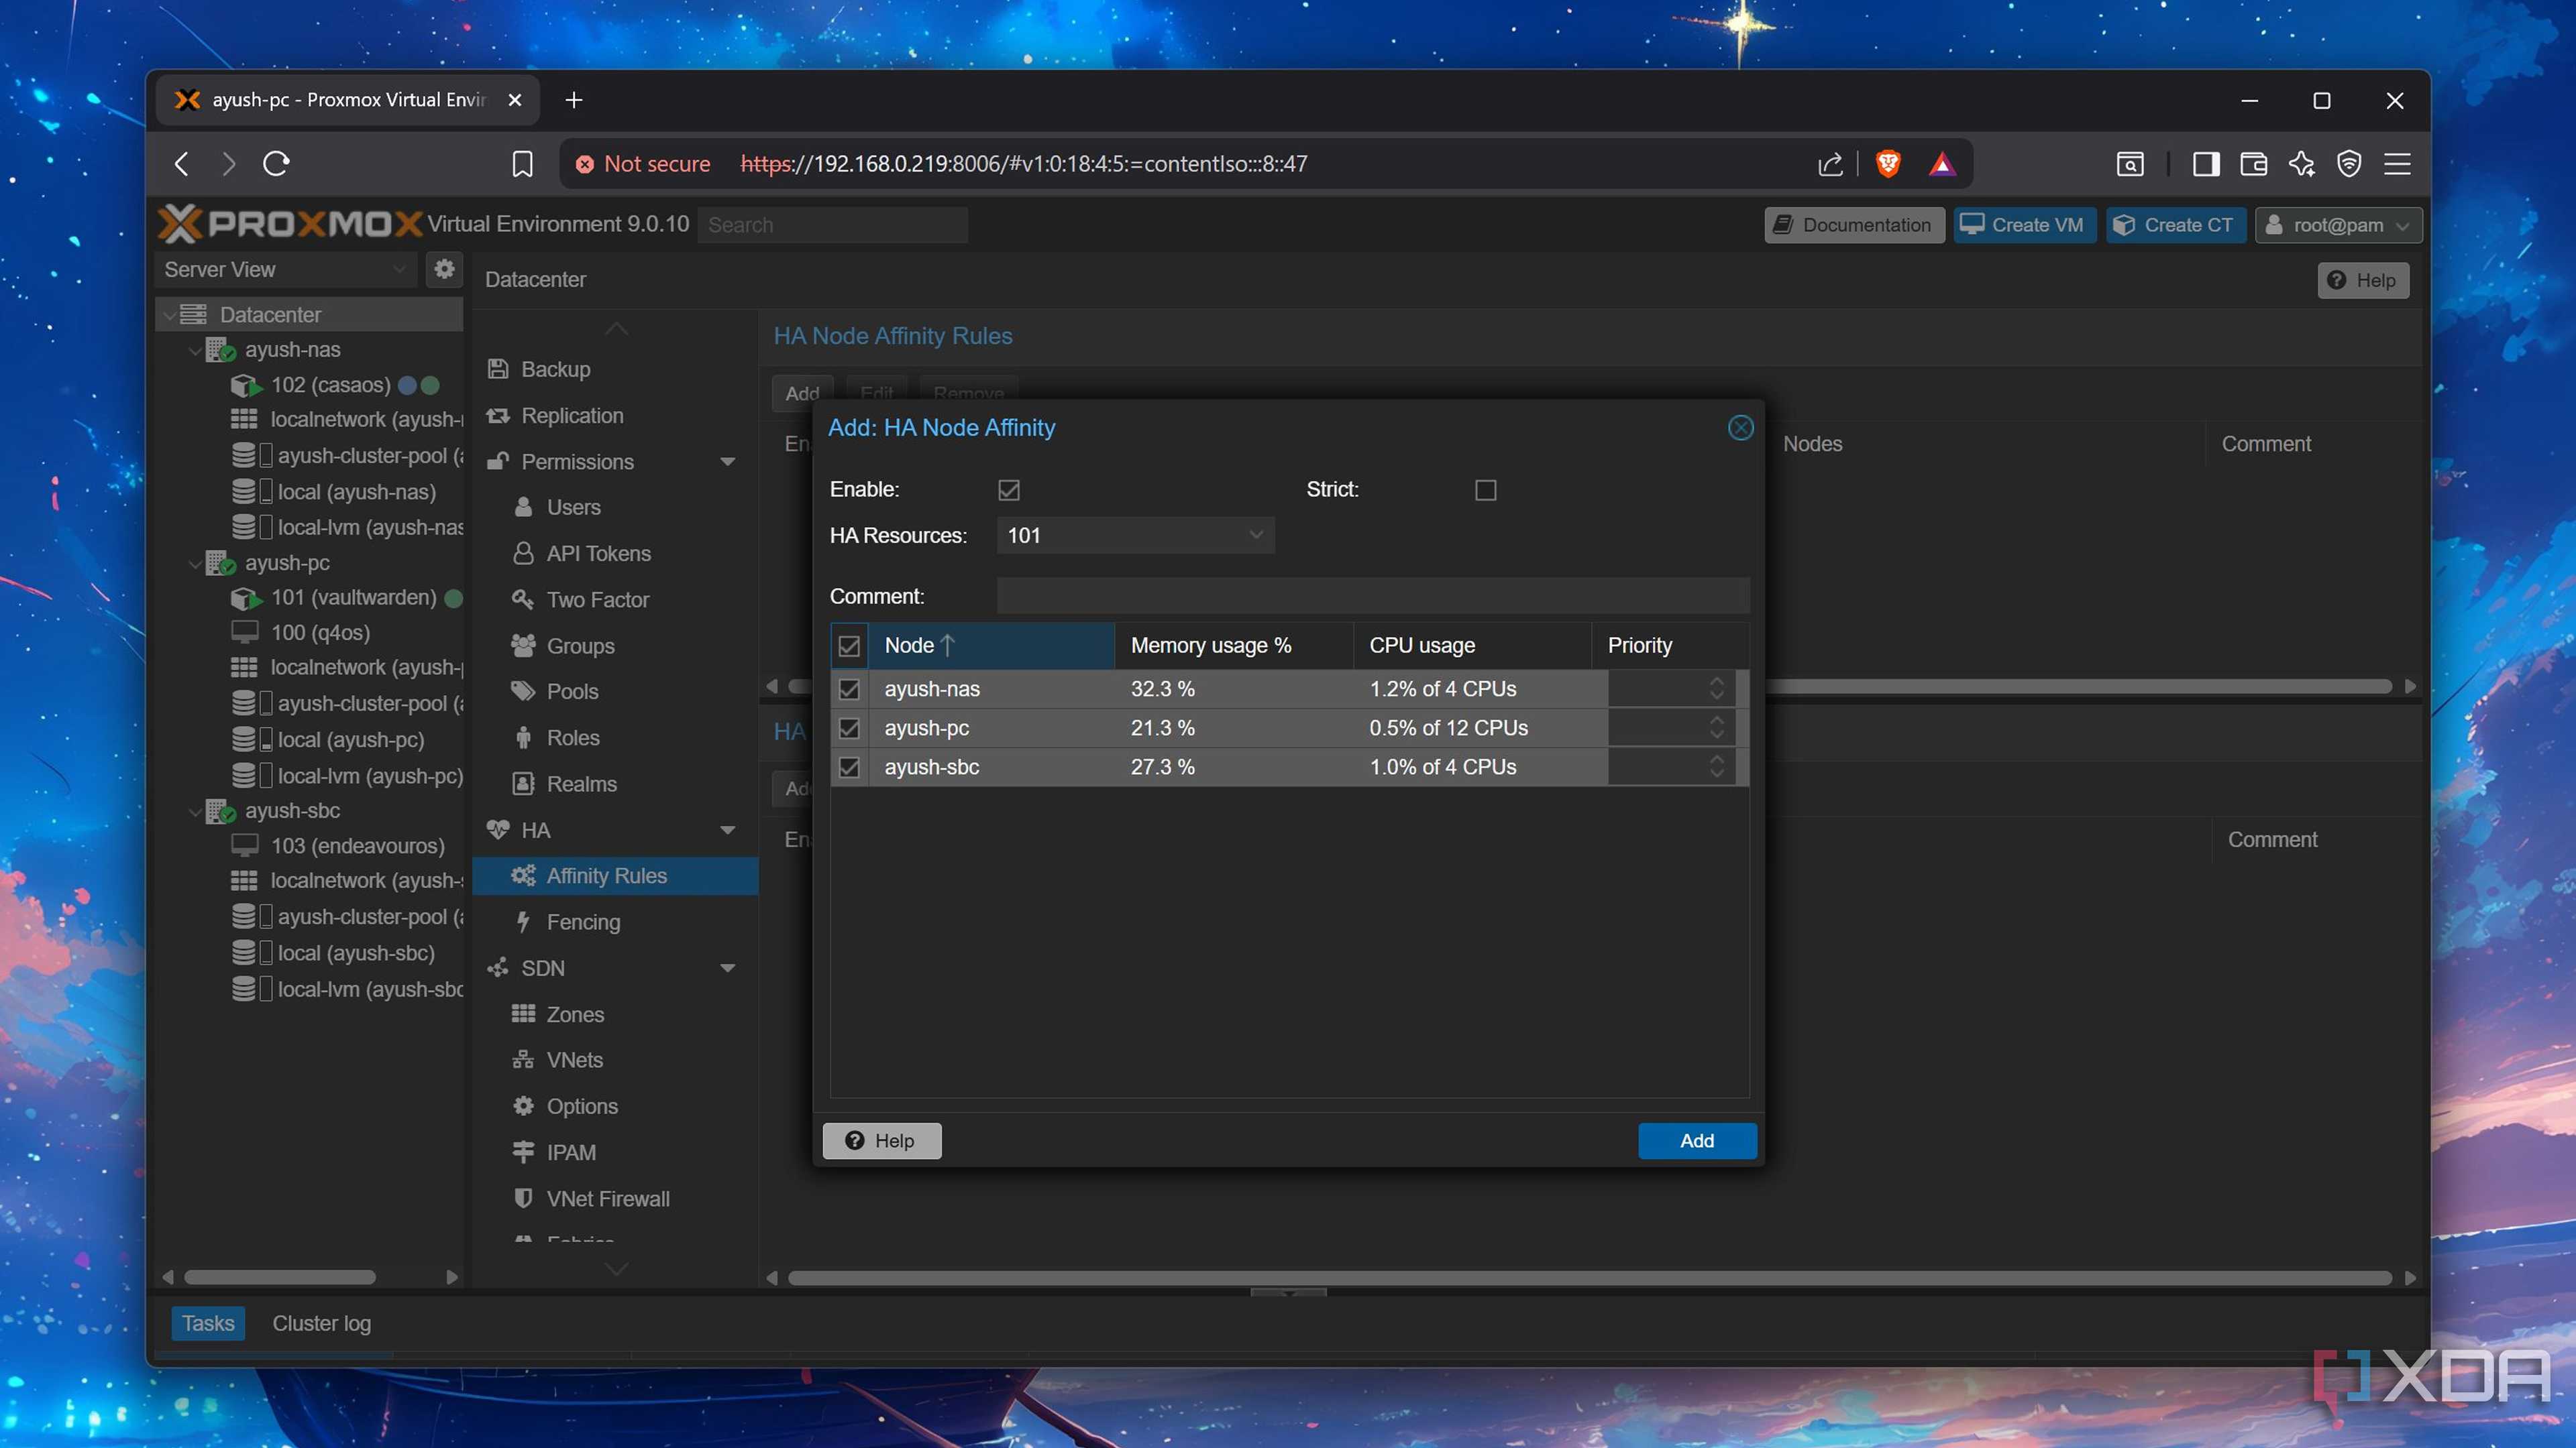Open the Backup section
The image size is (2576, 1448).
click(x=556, y=369)
